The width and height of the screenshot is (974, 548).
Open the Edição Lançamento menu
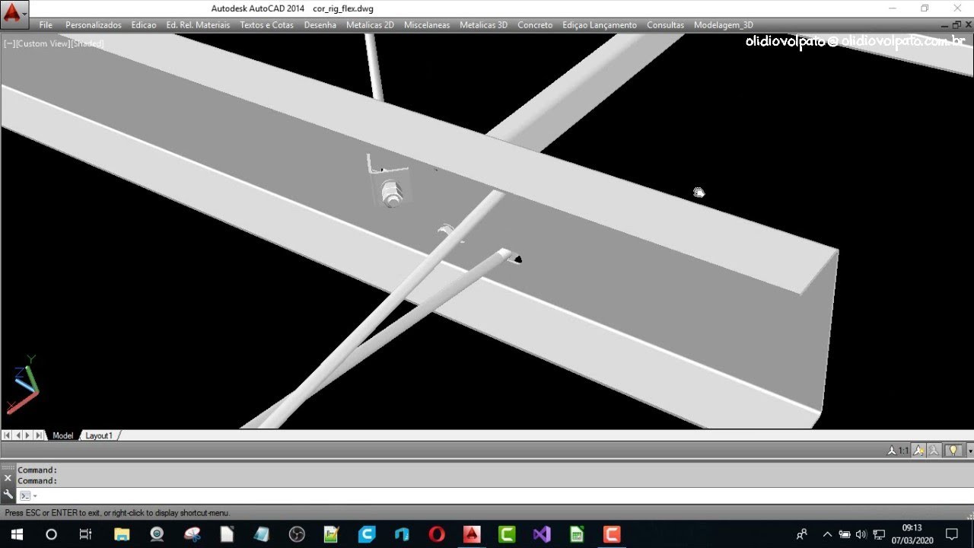point(600,25)
